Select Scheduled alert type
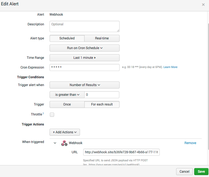Viewport: 209px width, 177px height. 67,38
